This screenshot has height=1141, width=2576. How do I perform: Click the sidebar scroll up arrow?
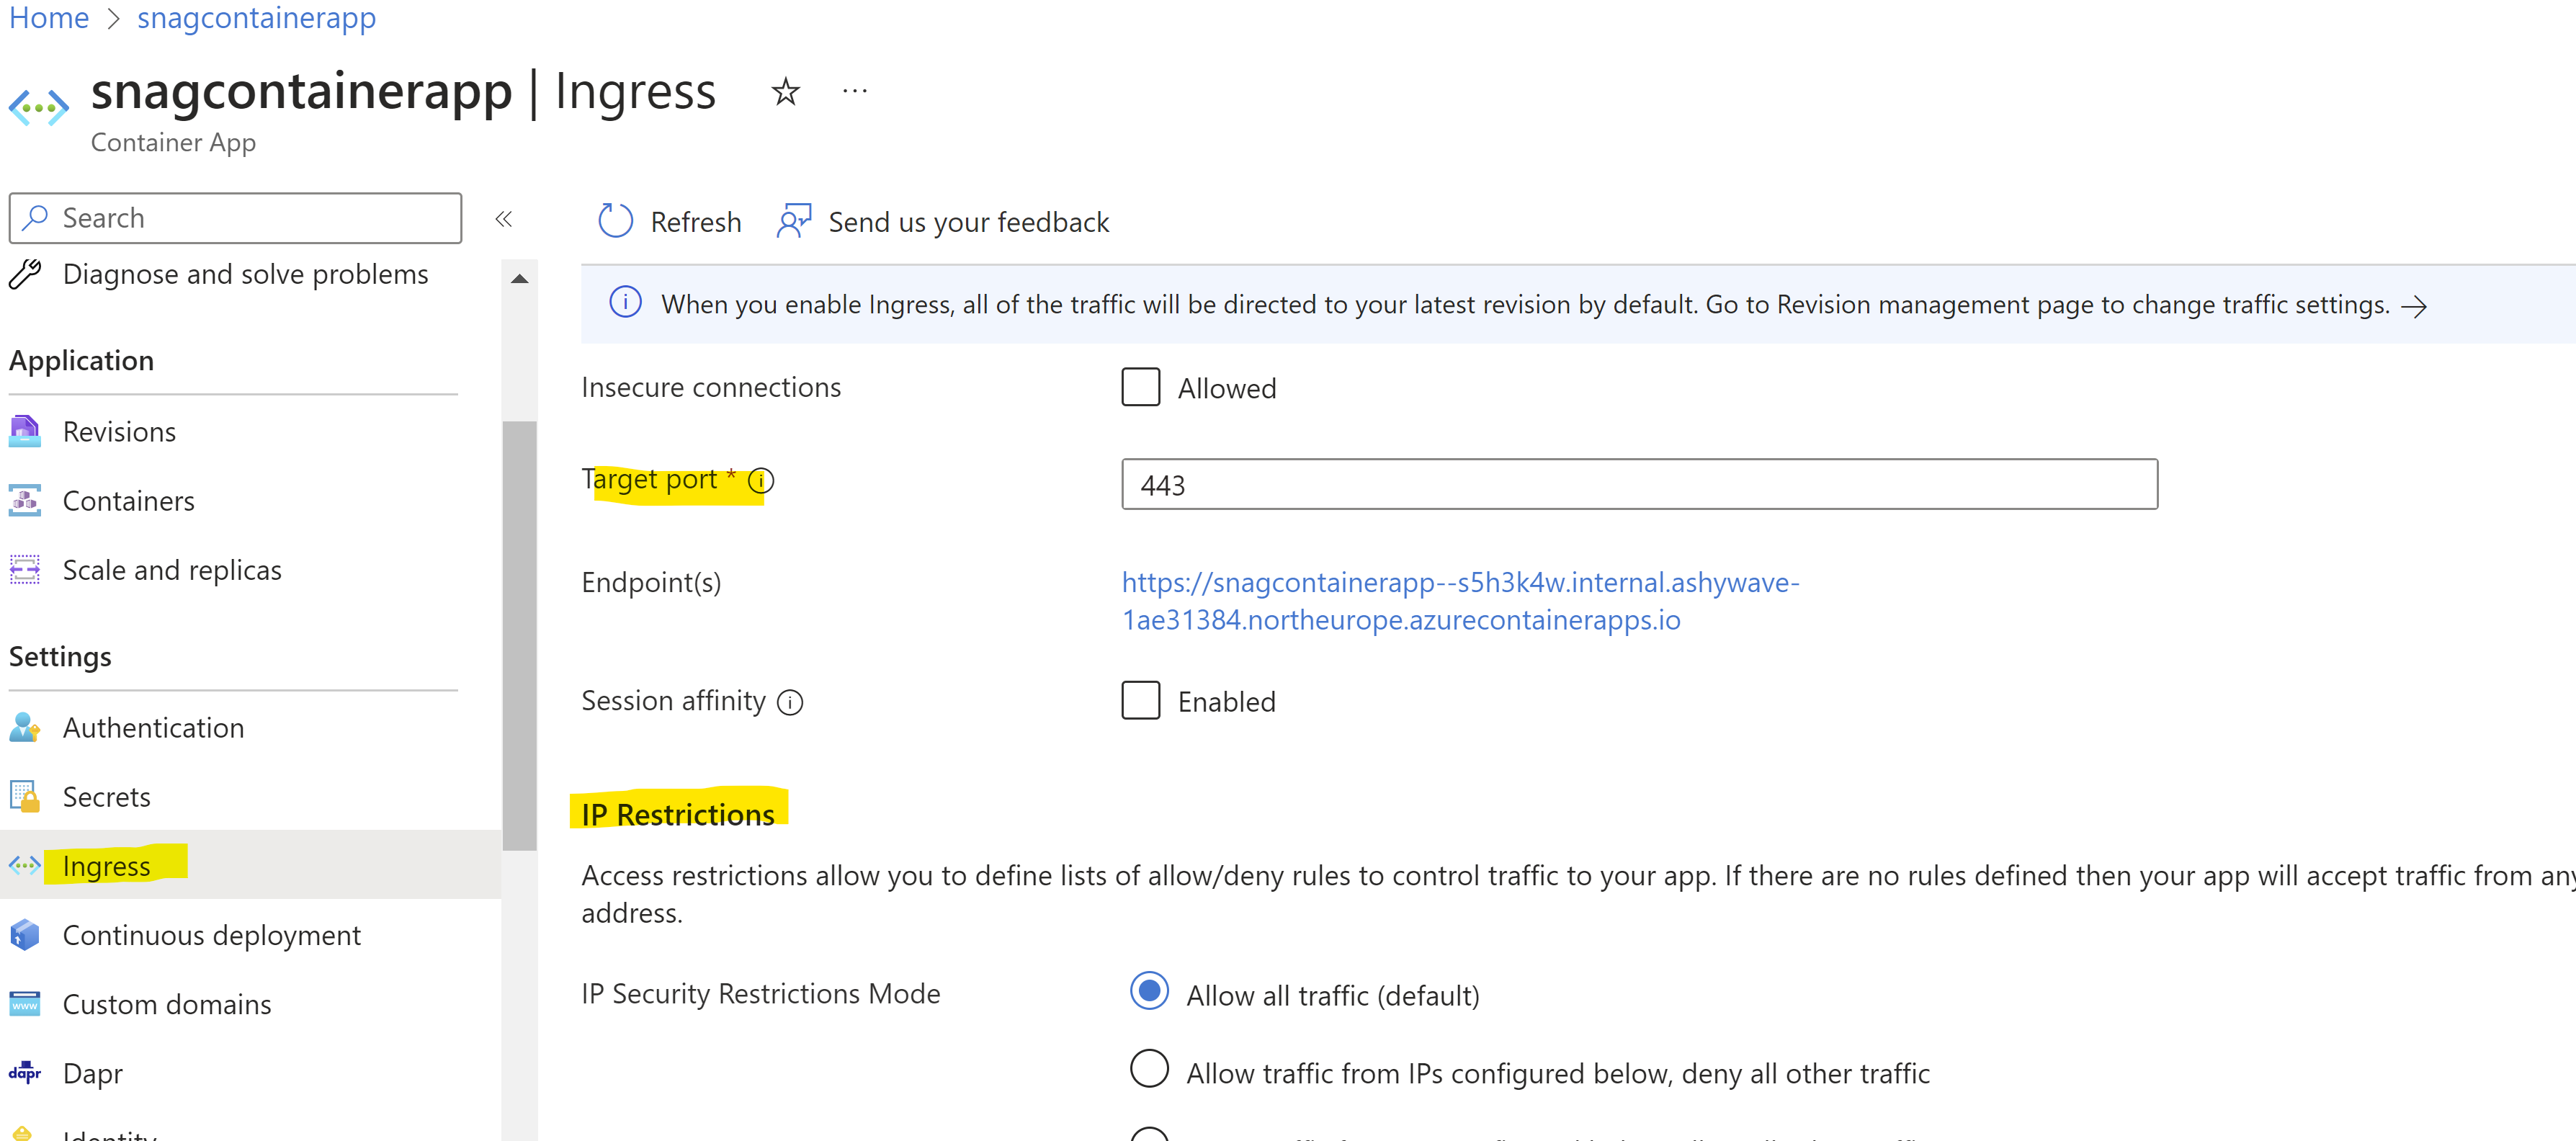click(519, 279)
